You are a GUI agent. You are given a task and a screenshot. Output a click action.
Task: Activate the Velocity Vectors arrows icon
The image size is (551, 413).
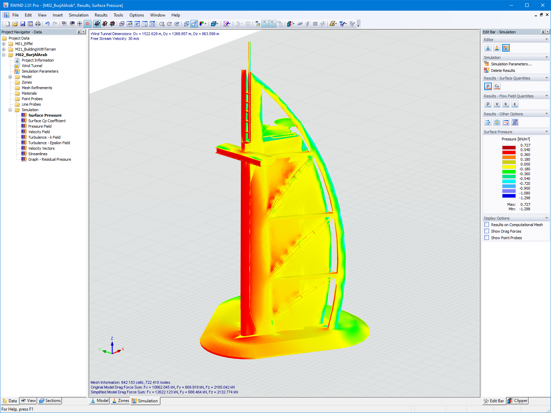(x=488, y=122)
